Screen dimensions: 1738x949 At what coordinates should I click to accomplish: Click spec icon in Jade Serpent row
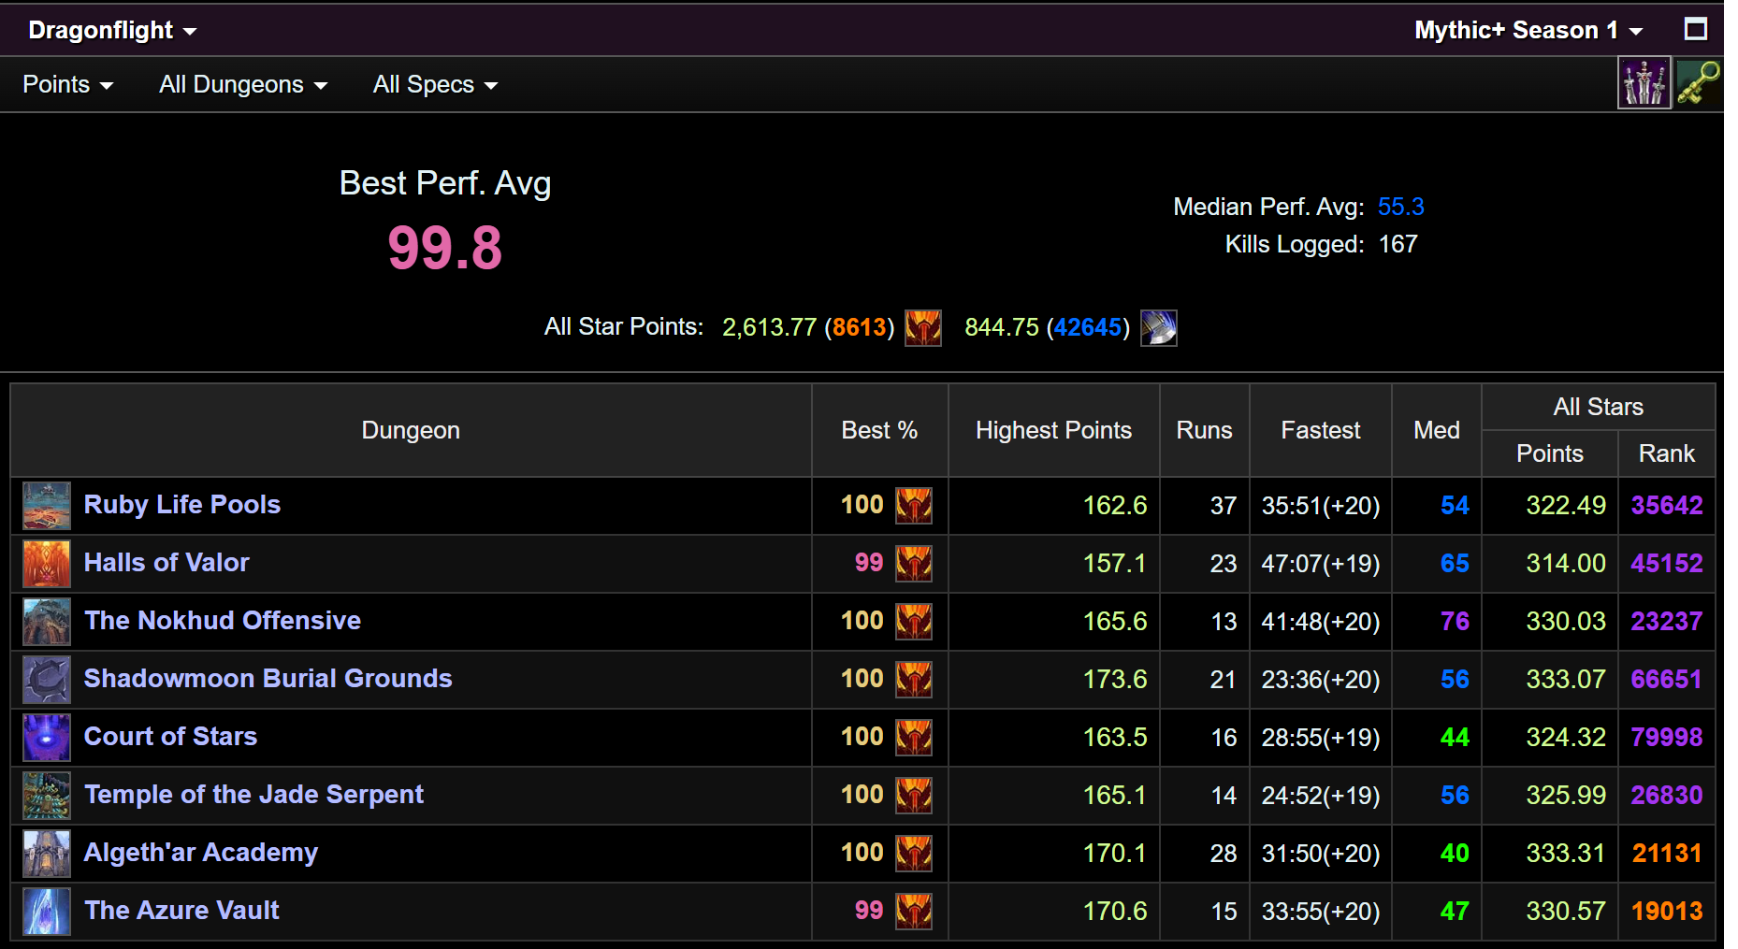[x=914, y=796]
